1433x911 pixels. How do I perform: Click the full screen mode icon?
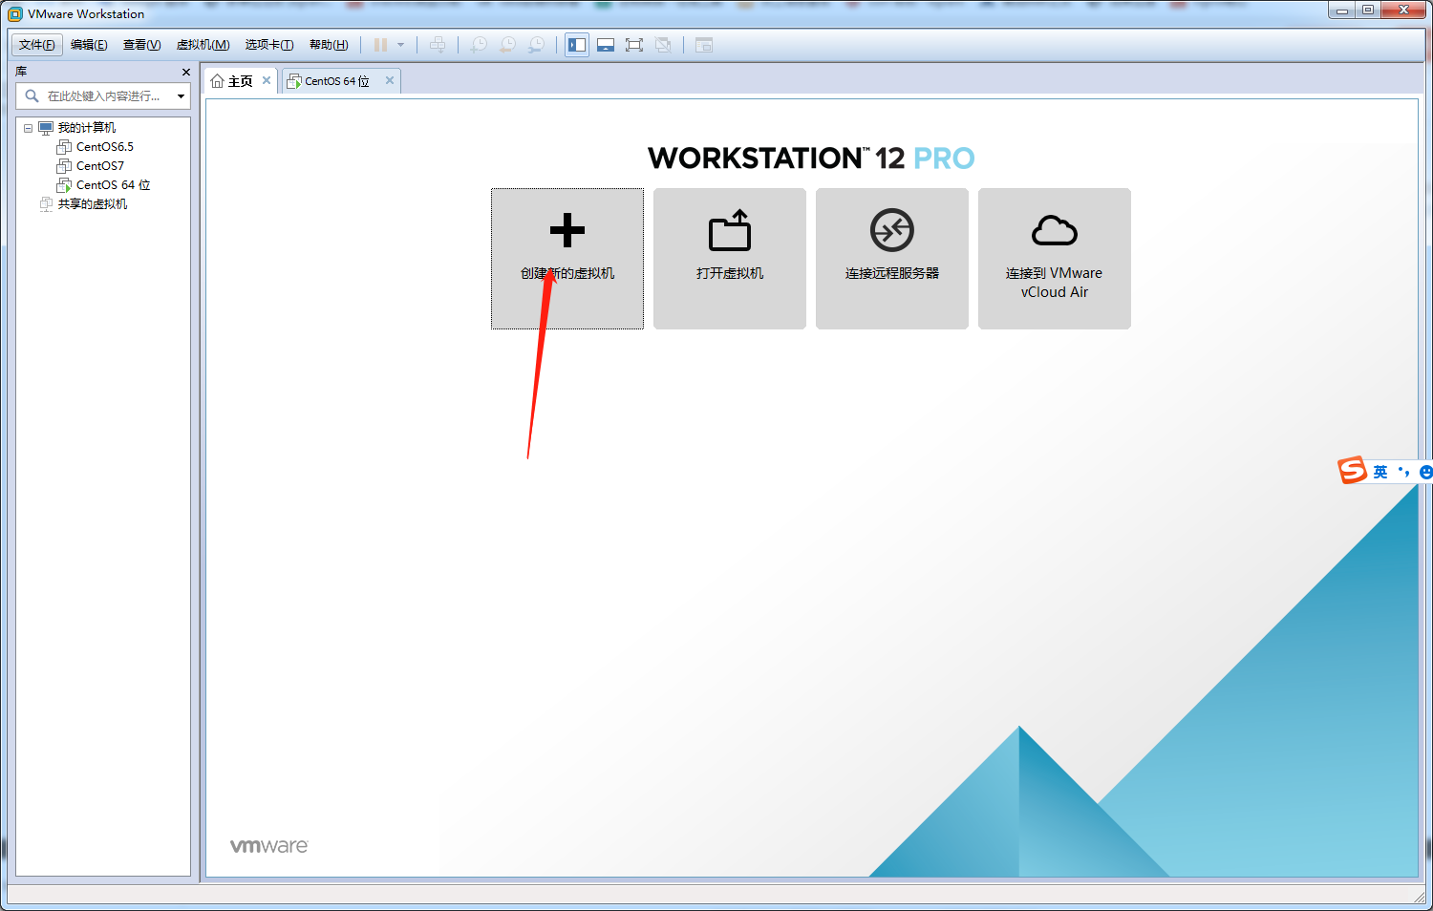[634, 45]
